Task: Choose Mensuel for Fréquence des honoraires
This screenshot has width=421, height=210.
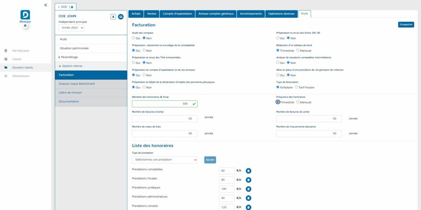Action: point(298,102)
